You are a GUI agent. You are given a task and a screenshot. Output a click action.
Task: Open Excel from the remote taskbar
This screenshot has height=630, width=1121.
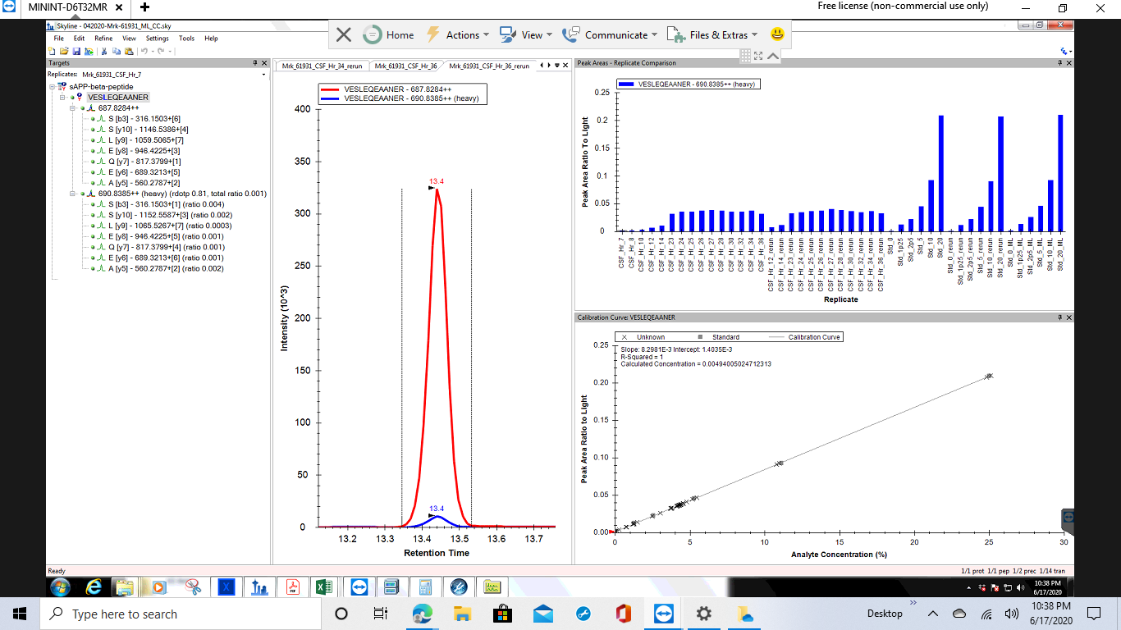pyautogui.click(x=323, y=587)
